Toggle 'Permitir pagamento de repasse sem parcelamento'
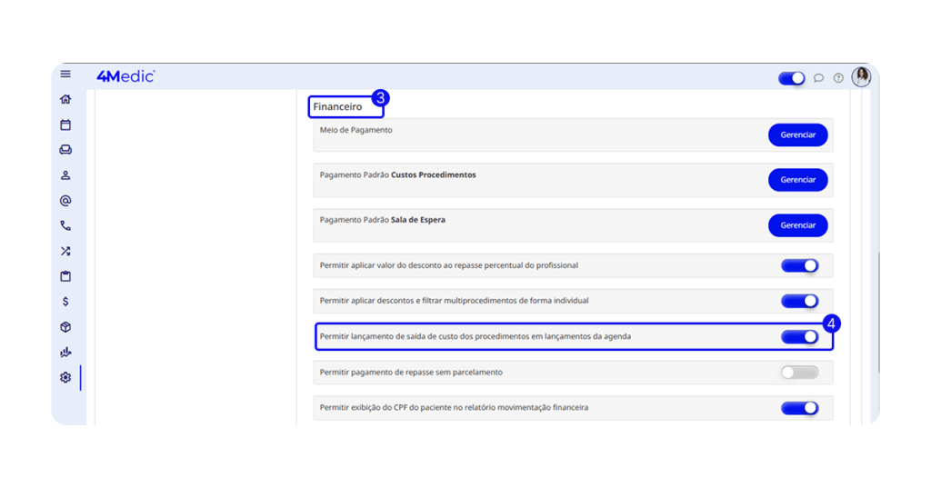This screenshot has width=931, height=488. 799,373
